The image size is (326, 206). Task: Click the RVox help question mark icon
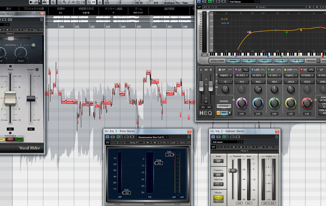(189, 143)
